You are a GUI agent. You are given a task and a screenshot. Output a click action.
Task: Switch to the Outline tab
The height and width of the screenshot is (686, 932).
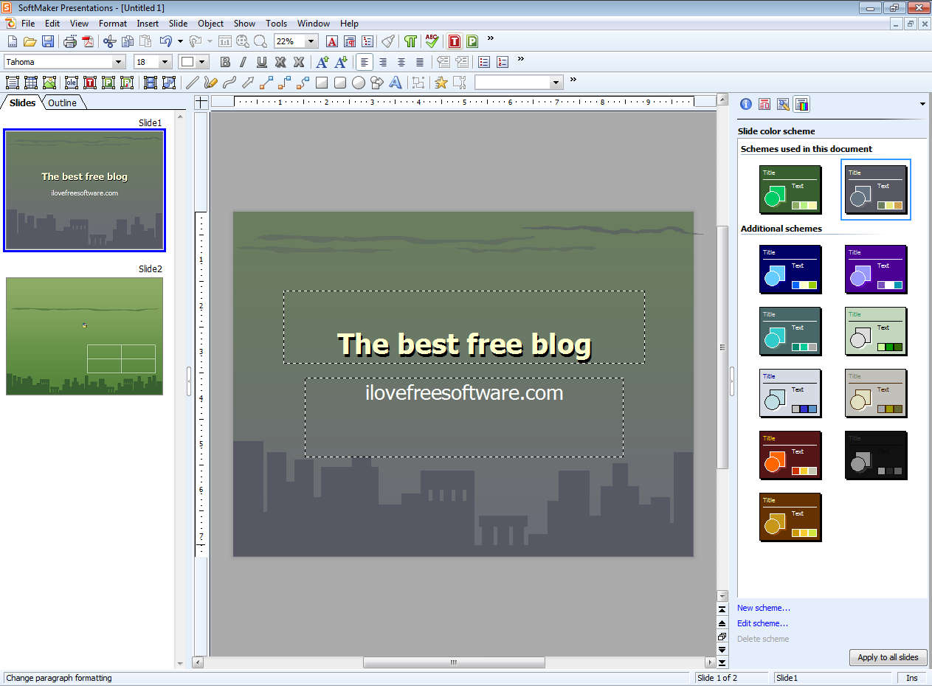(x=62, y=103)
